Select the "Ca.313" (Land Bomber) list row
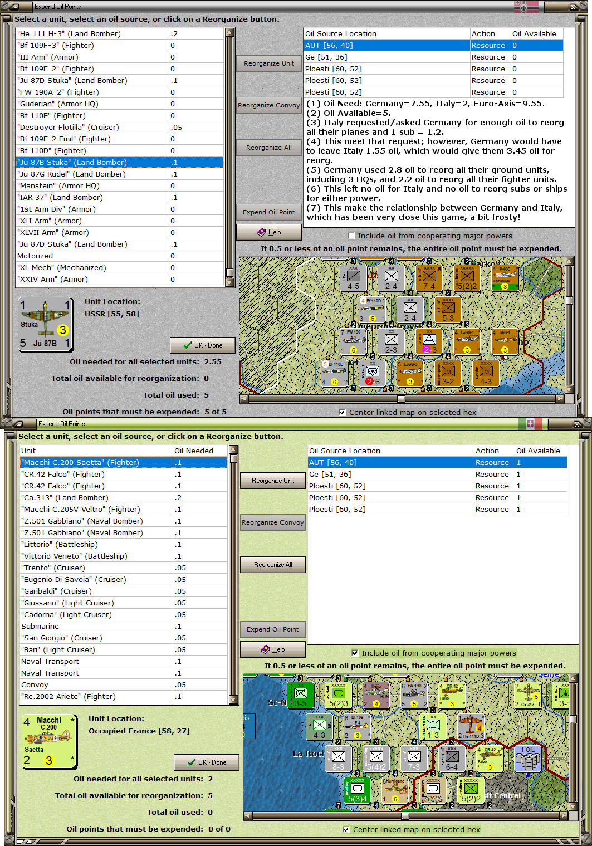The height and width of the screenshot is (846, 592). [124, 497]
